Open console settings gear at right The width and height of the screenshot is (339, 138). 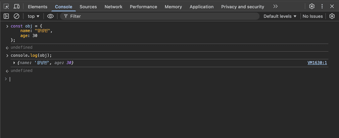click(332, 16)
